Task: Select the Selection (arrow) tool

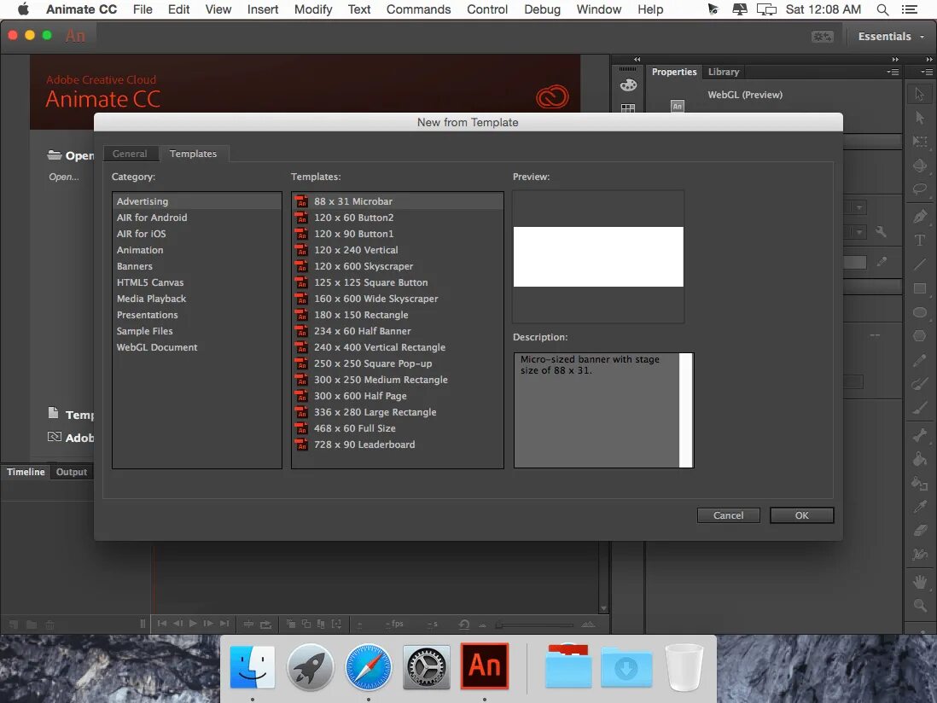Action: pyautogui.click(x=920, y=94)
